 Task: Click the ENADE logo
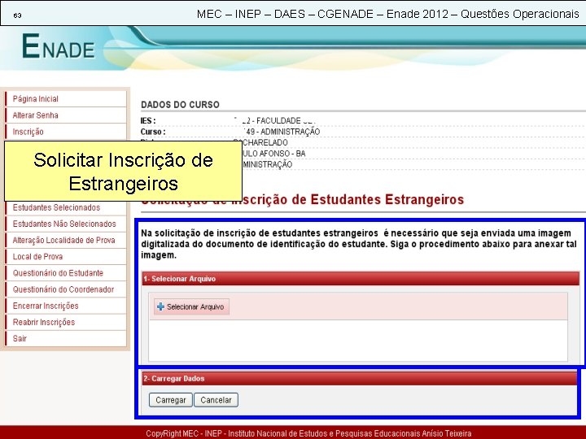tap(59, 46)
